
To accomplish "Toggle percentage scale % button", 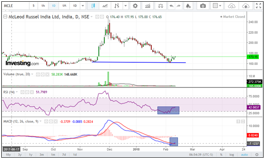I will click(x=221, y=154).
